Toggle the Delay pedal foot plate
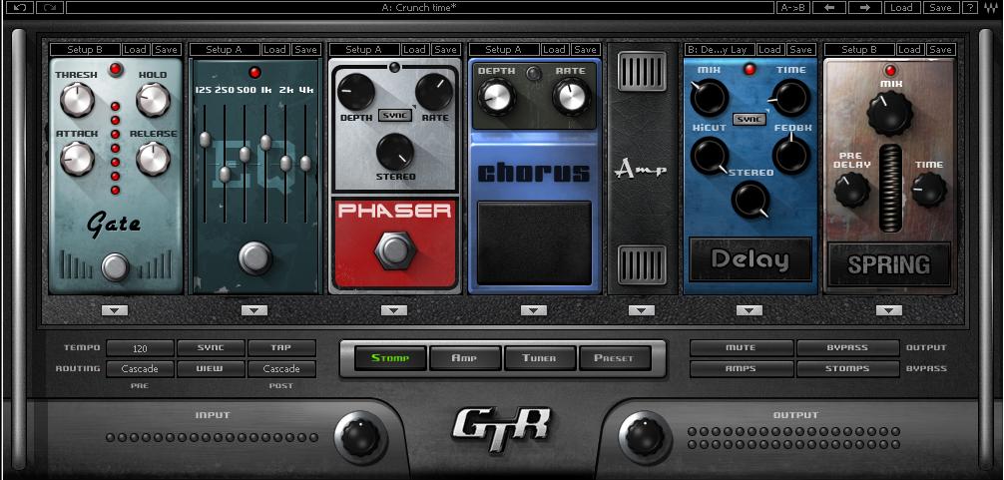The image size is (1004, 480). pyautogui.click(x=751, y=259)
